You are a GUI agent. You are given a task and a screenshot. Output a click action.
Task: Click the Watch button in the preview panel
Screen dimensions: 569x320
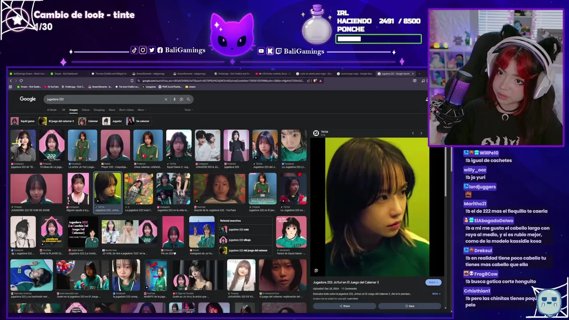tap(433, 282)
